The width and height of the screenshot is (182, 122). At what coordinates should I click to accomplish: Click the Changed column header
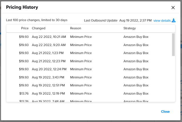coord(39,28)
